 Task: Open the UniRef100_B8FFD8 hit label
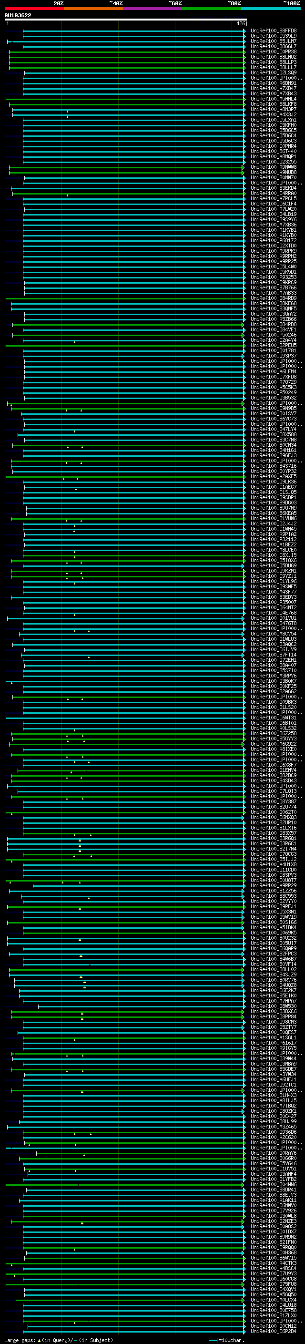click(273, 31)
